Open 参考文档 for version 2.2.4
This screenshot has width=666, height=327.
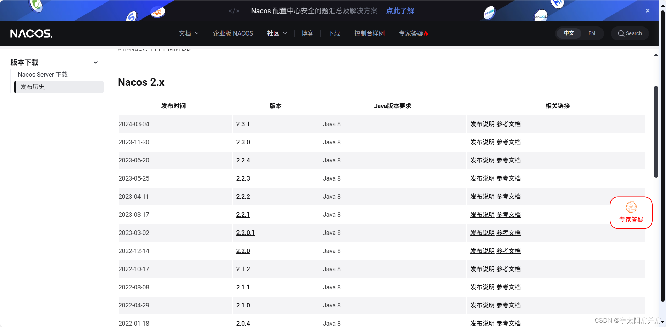point(508,160)
